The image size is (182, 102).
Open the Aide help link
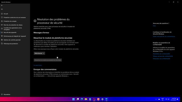154,26
